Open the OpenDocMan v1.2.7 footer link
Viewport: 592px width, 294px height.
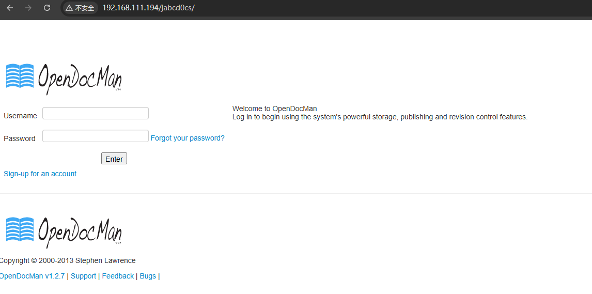[x=32, y=276]
